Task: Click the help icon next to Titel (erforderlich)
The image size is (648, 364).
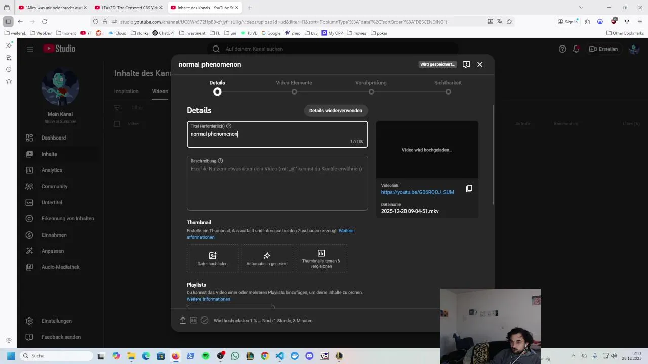Action: (229, 126)
